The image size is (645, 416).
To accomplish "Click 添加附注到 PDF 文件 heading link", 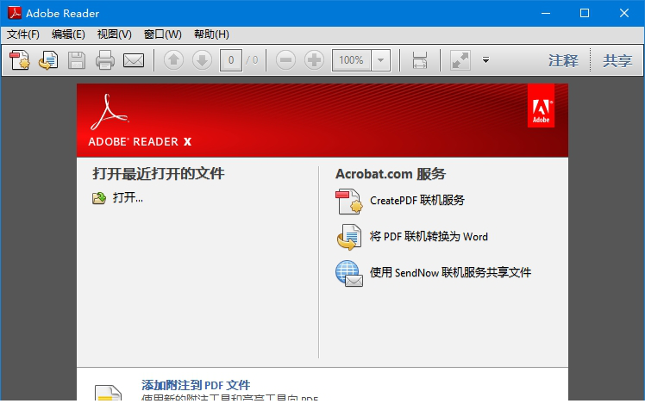I will [196, 385].
